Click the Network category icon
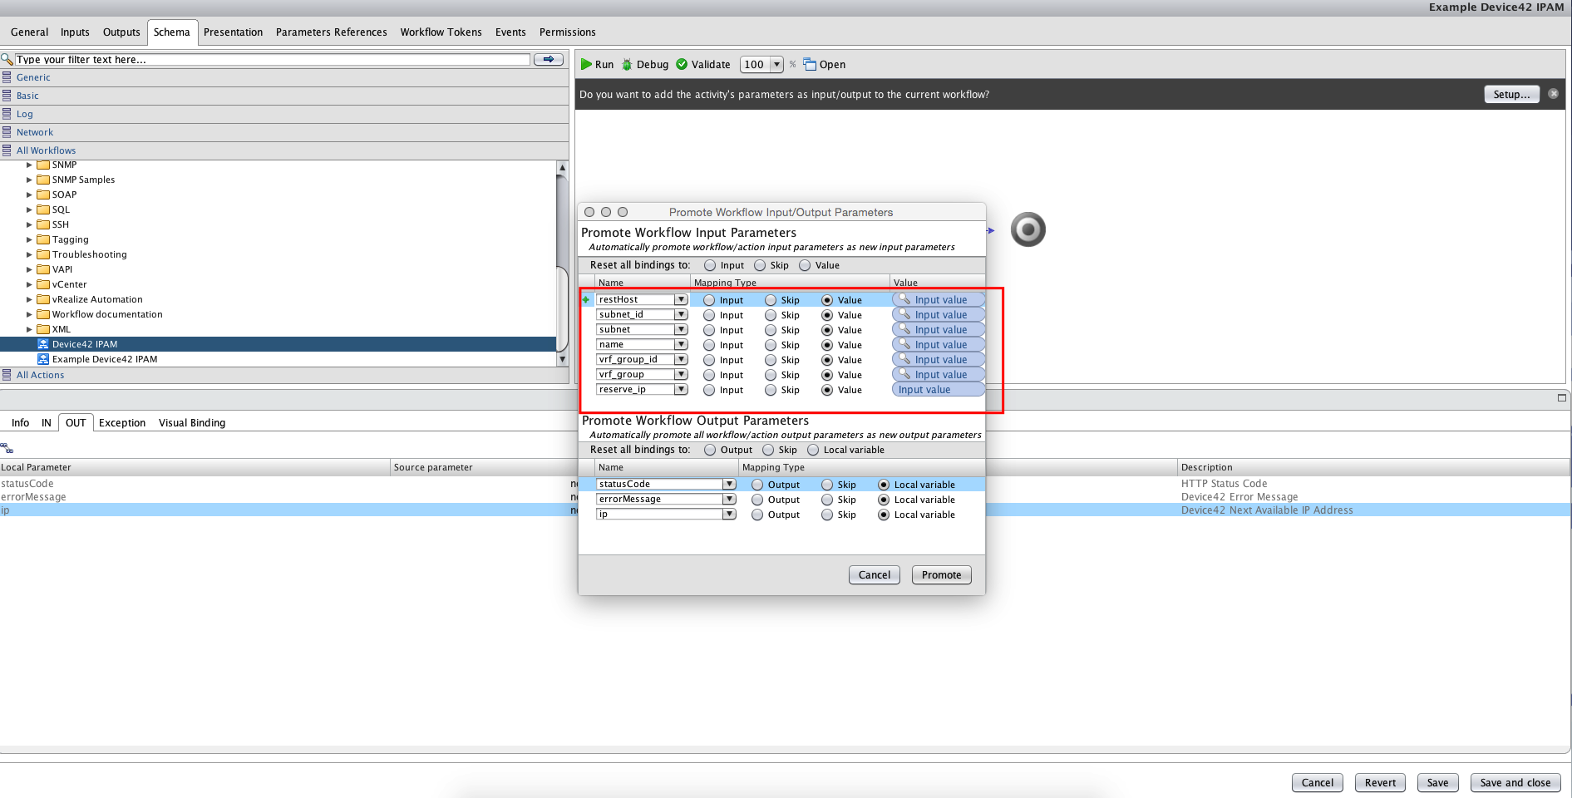This screenshot has width=1572, height=798. click(7, 132)
